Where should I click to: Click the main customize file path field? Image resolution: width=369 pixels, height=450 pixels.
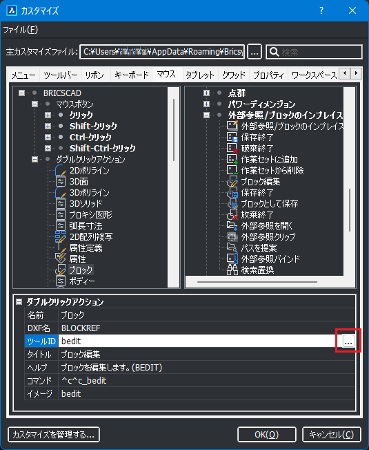(x=162, y=52)
